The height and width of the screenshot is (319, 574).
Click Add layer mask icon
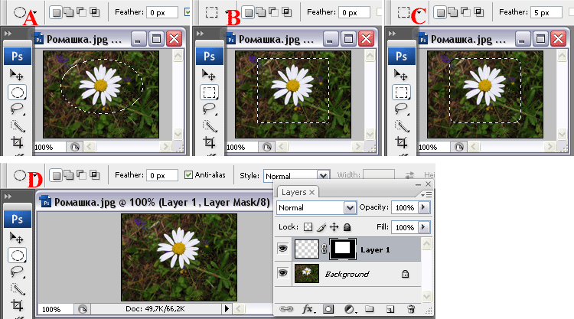tap(330, 310)
